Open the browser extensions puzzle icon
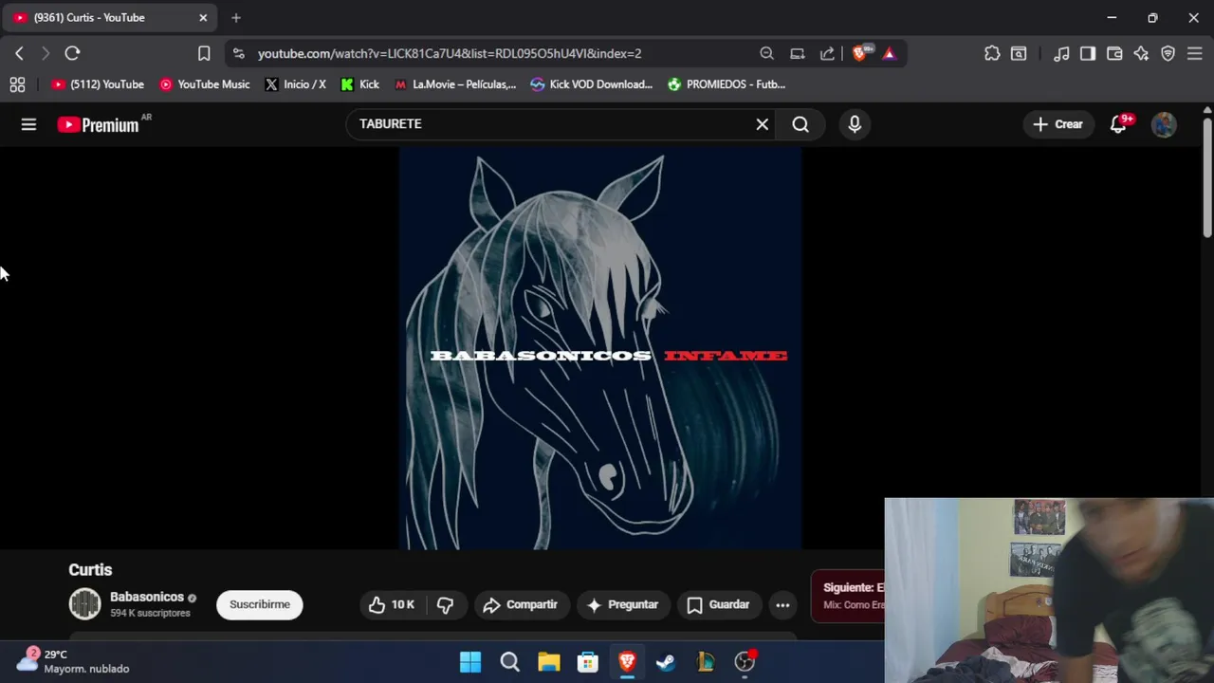This screenshot has width=1214, height=683. (992, 53)
